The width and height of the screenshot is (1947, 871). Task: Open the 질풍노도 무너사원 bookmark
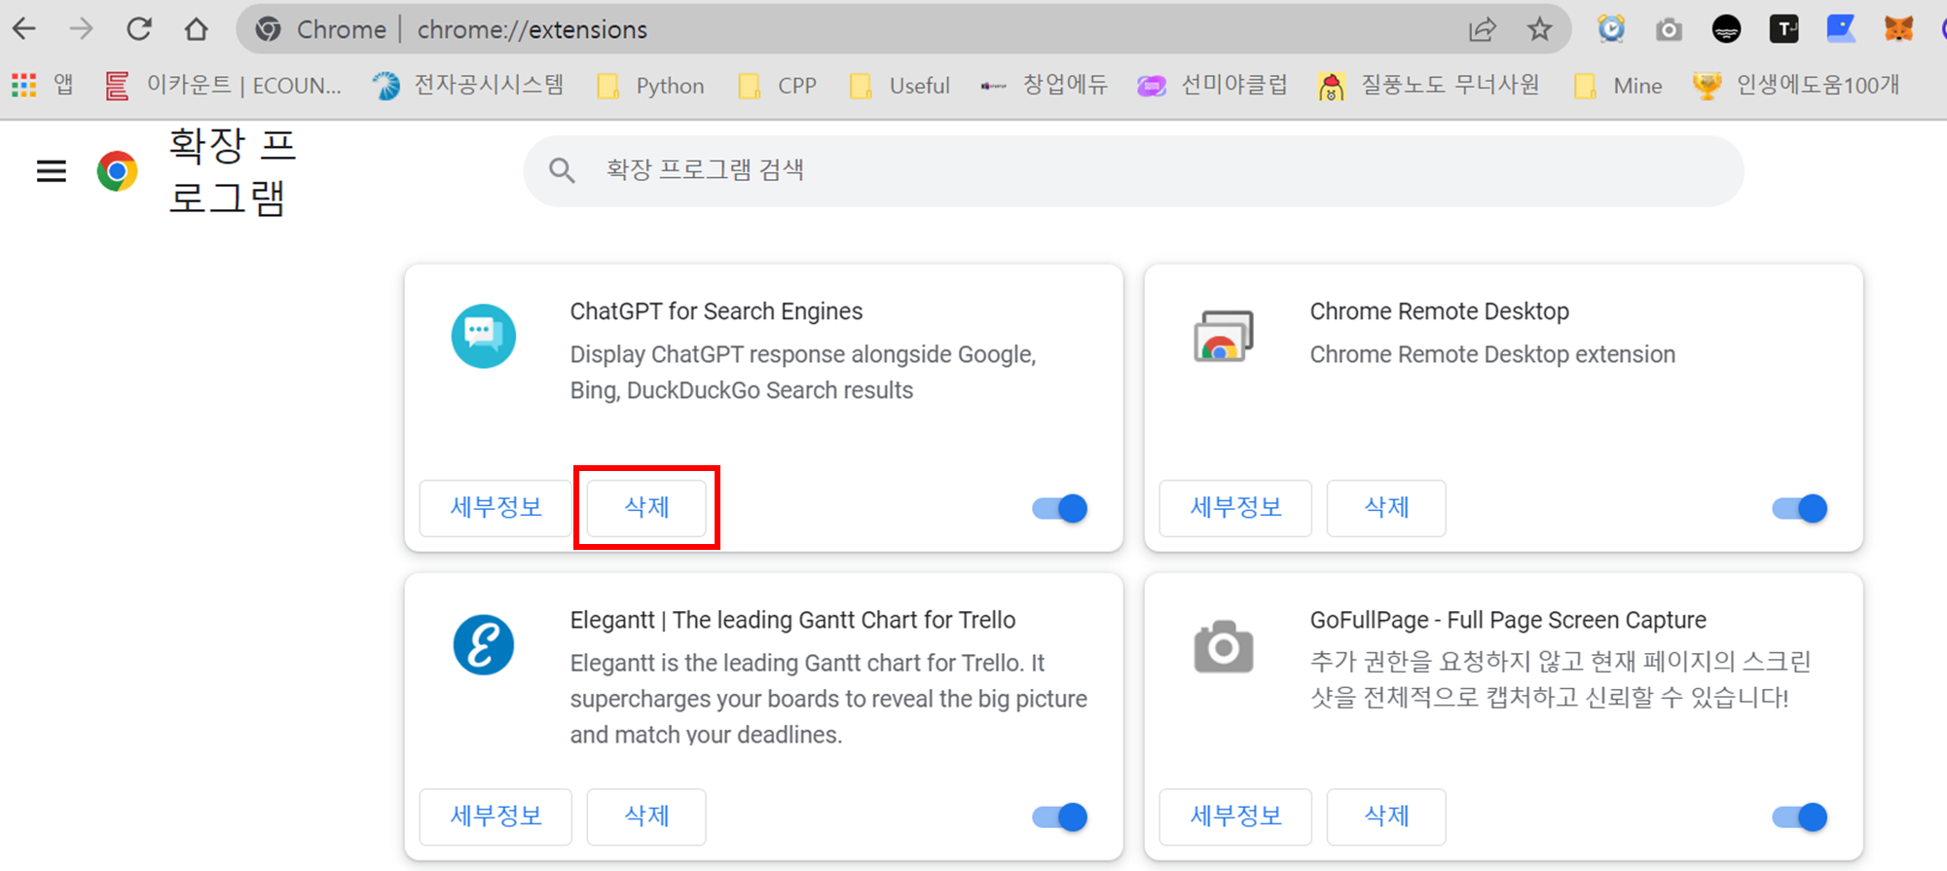[1429, 86]
